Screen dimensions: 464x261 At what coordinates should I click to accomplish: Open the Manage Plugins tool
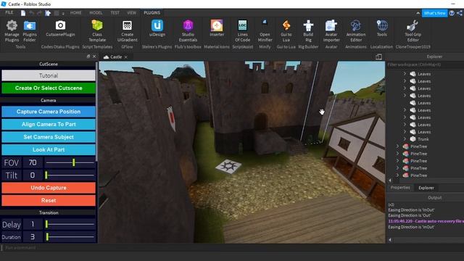(x=12, y=31)
